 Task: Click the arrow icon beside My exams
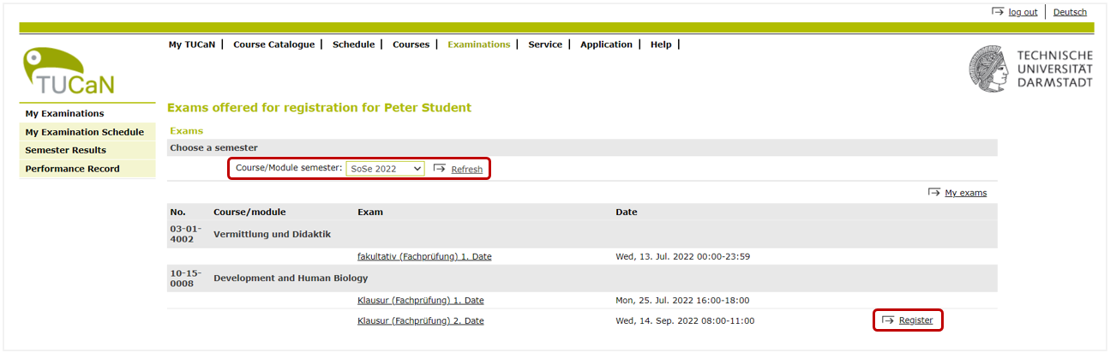tap(934, 193)
